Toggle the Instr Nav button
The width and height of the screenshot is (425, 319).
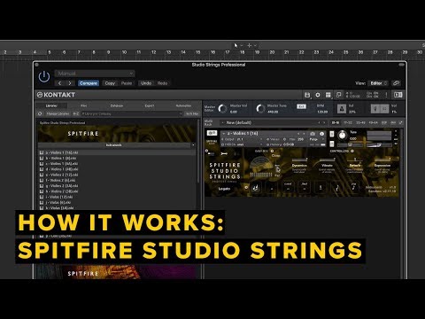pos(192,113)
